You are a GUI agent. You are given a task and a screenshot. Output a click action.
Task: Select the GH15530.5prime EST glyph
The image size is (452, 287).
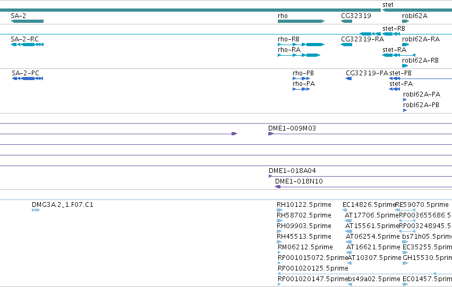point(405,263)
